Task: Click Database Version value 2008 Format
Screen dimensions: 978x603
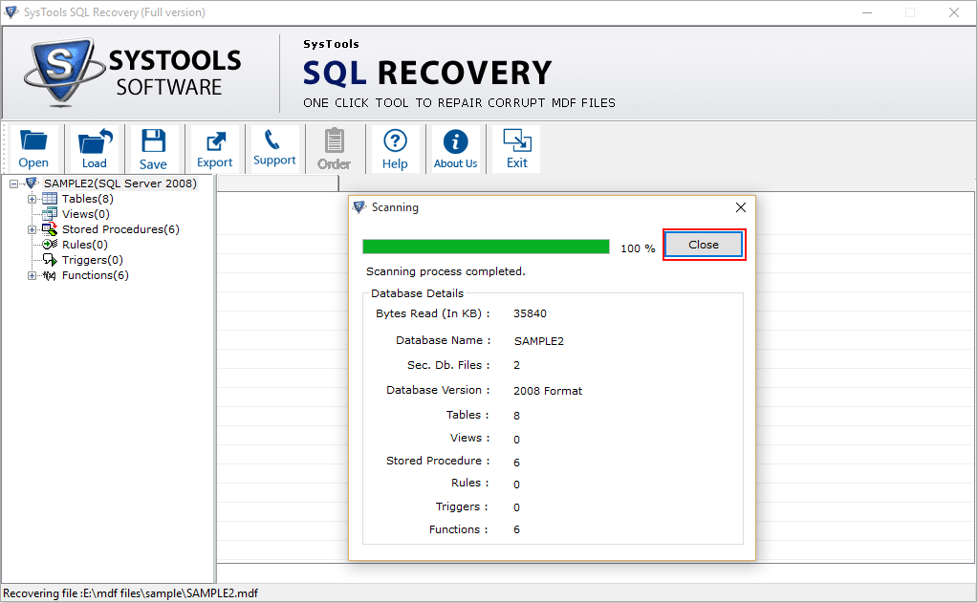Action: 548,391
